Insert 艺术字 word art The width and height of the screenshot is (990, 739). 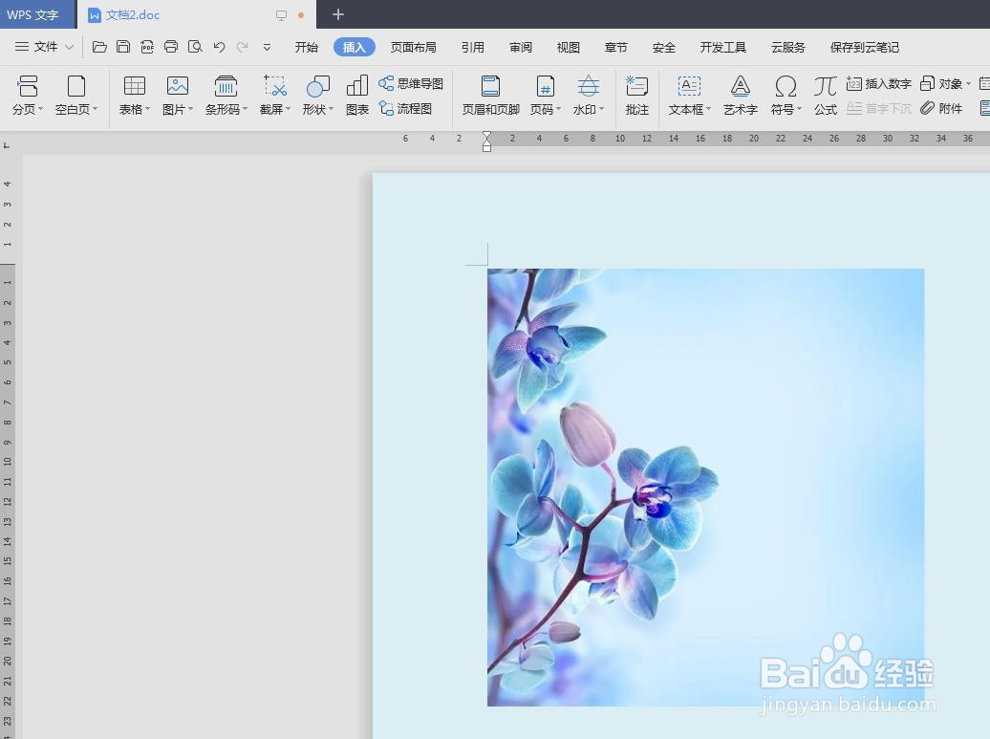(740, 96)
